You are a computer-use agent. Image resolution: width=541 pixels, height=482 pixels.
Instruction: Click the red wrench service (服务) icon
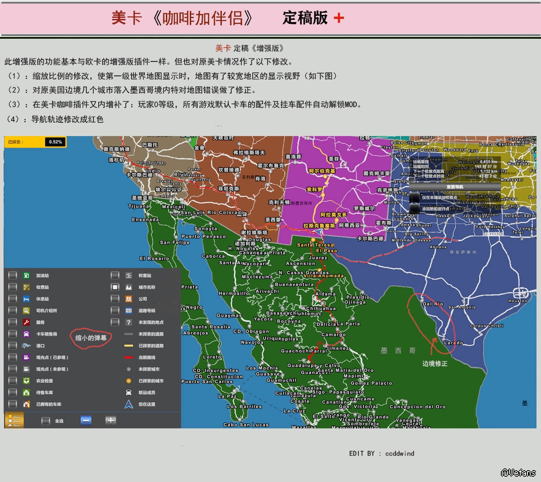click(26, 322)
